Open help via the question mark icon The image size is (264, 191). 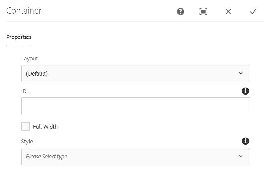[x=180, y=12]
